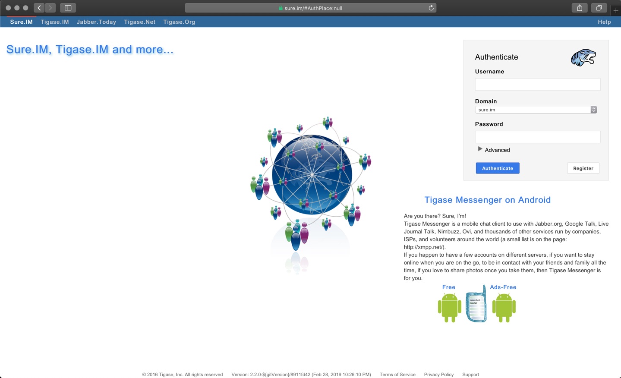Image resolution: width=621 pixels, height=378 pixels.
Task: Click Tigase Messenger on Android heading
Action: 488,200
